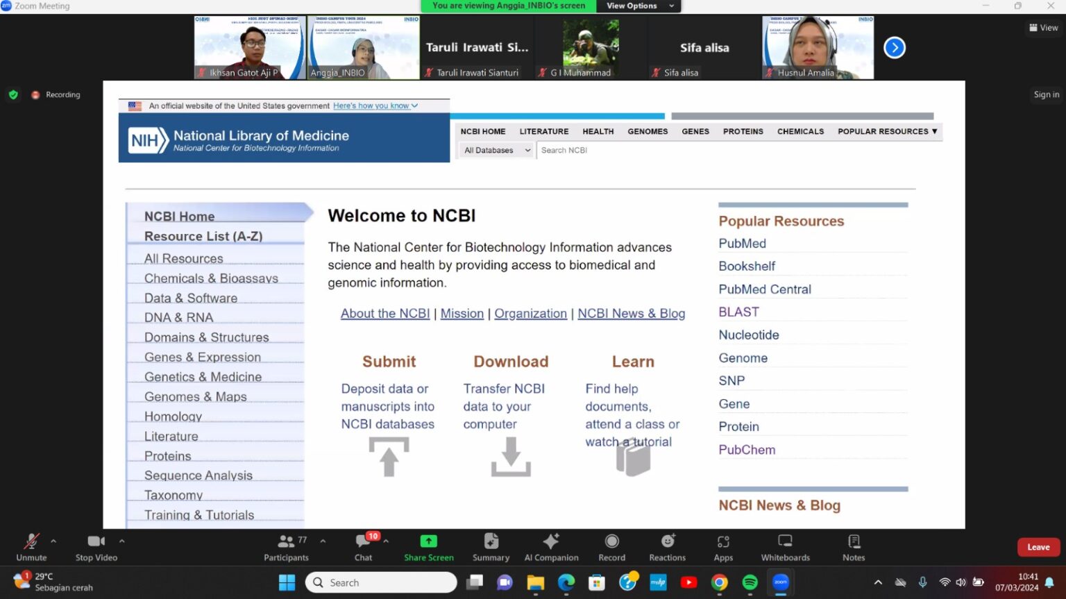Open Microsoft Store from taskbar
Image resolution: width=1066 pixels, height=599 pixels.
[x=597, y=582]
